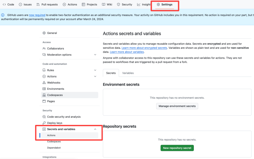Expand the Rules section chevron
This screenshot has height=159, width=254.
95,70
